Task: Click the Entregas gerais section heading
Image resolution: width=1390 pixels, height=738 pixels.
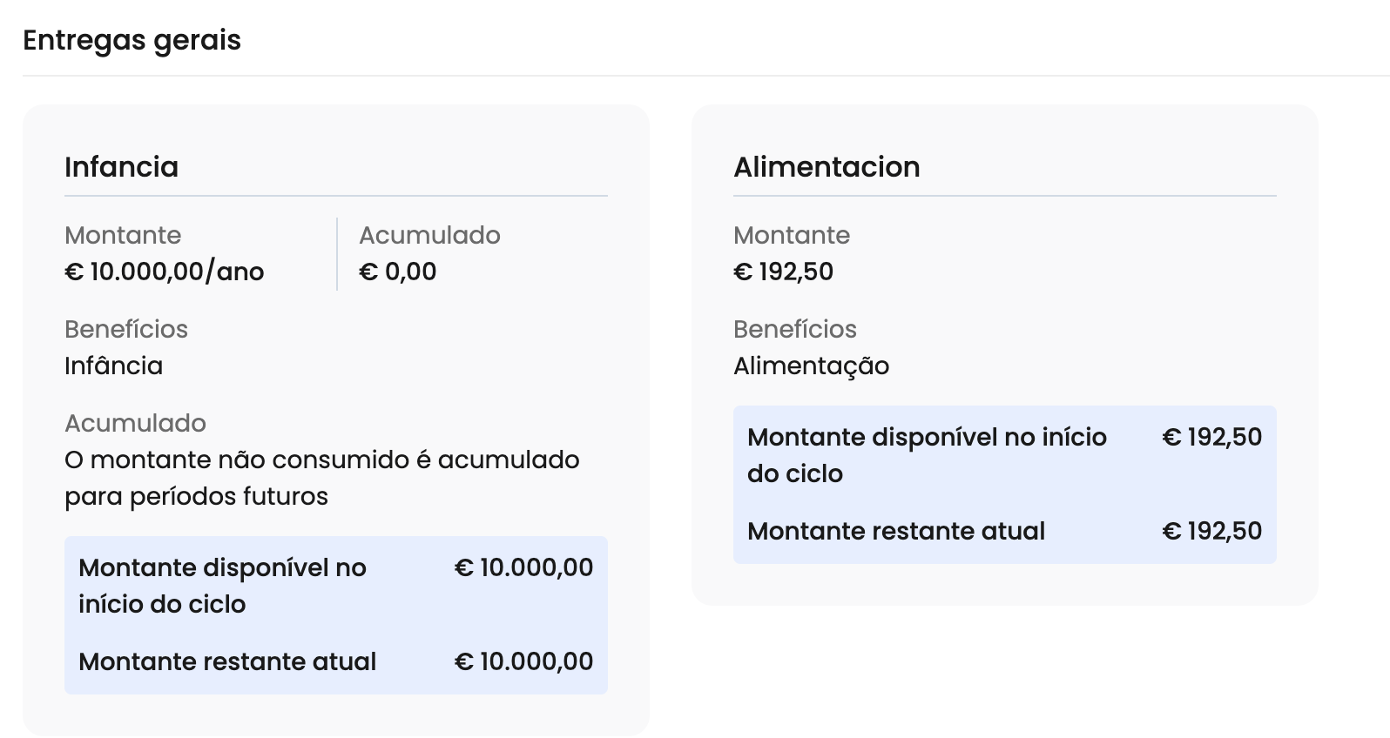Action: [132, 40]
